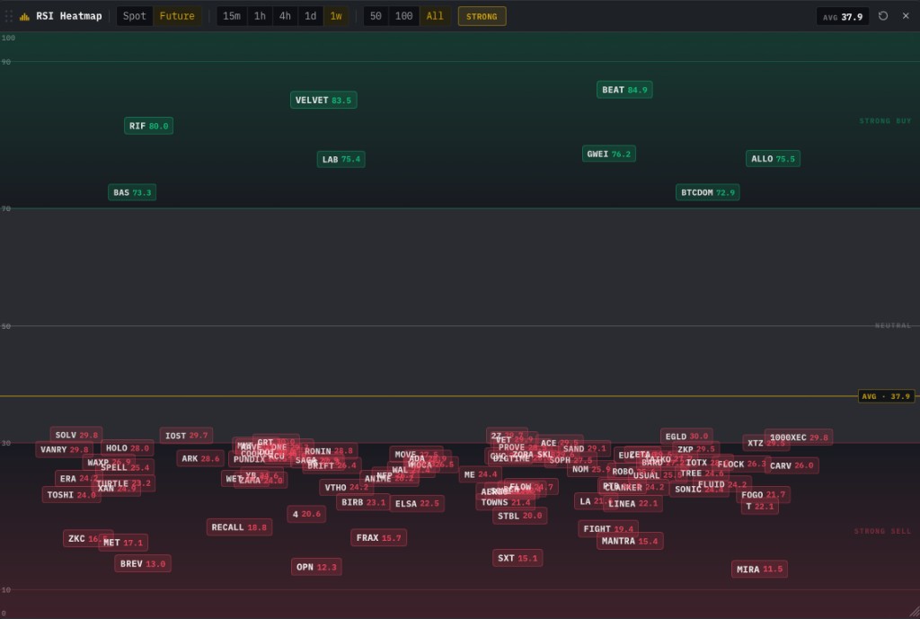The image size is (920, 619).
Task: Click the ERA 24.2 tag
Action: (78, 478)
